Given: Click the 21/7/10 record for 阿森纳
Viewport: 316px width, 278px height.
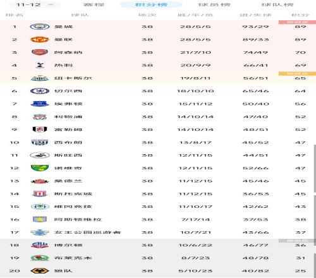Looking at the screenshot, I should coord(195,52).
